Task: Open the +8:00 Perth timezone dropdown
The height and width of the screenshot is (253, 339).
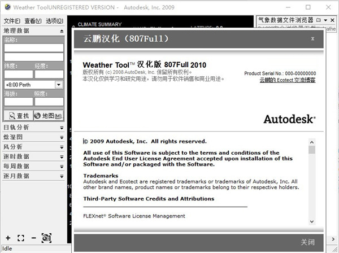Action: tap(59, 85)
